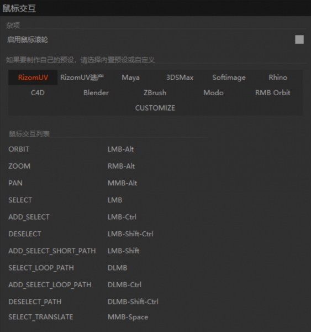Select the RMB Orbit preset
Viewport: 311px width, 332px height.
pyautogui.click(x=273, y=92)
